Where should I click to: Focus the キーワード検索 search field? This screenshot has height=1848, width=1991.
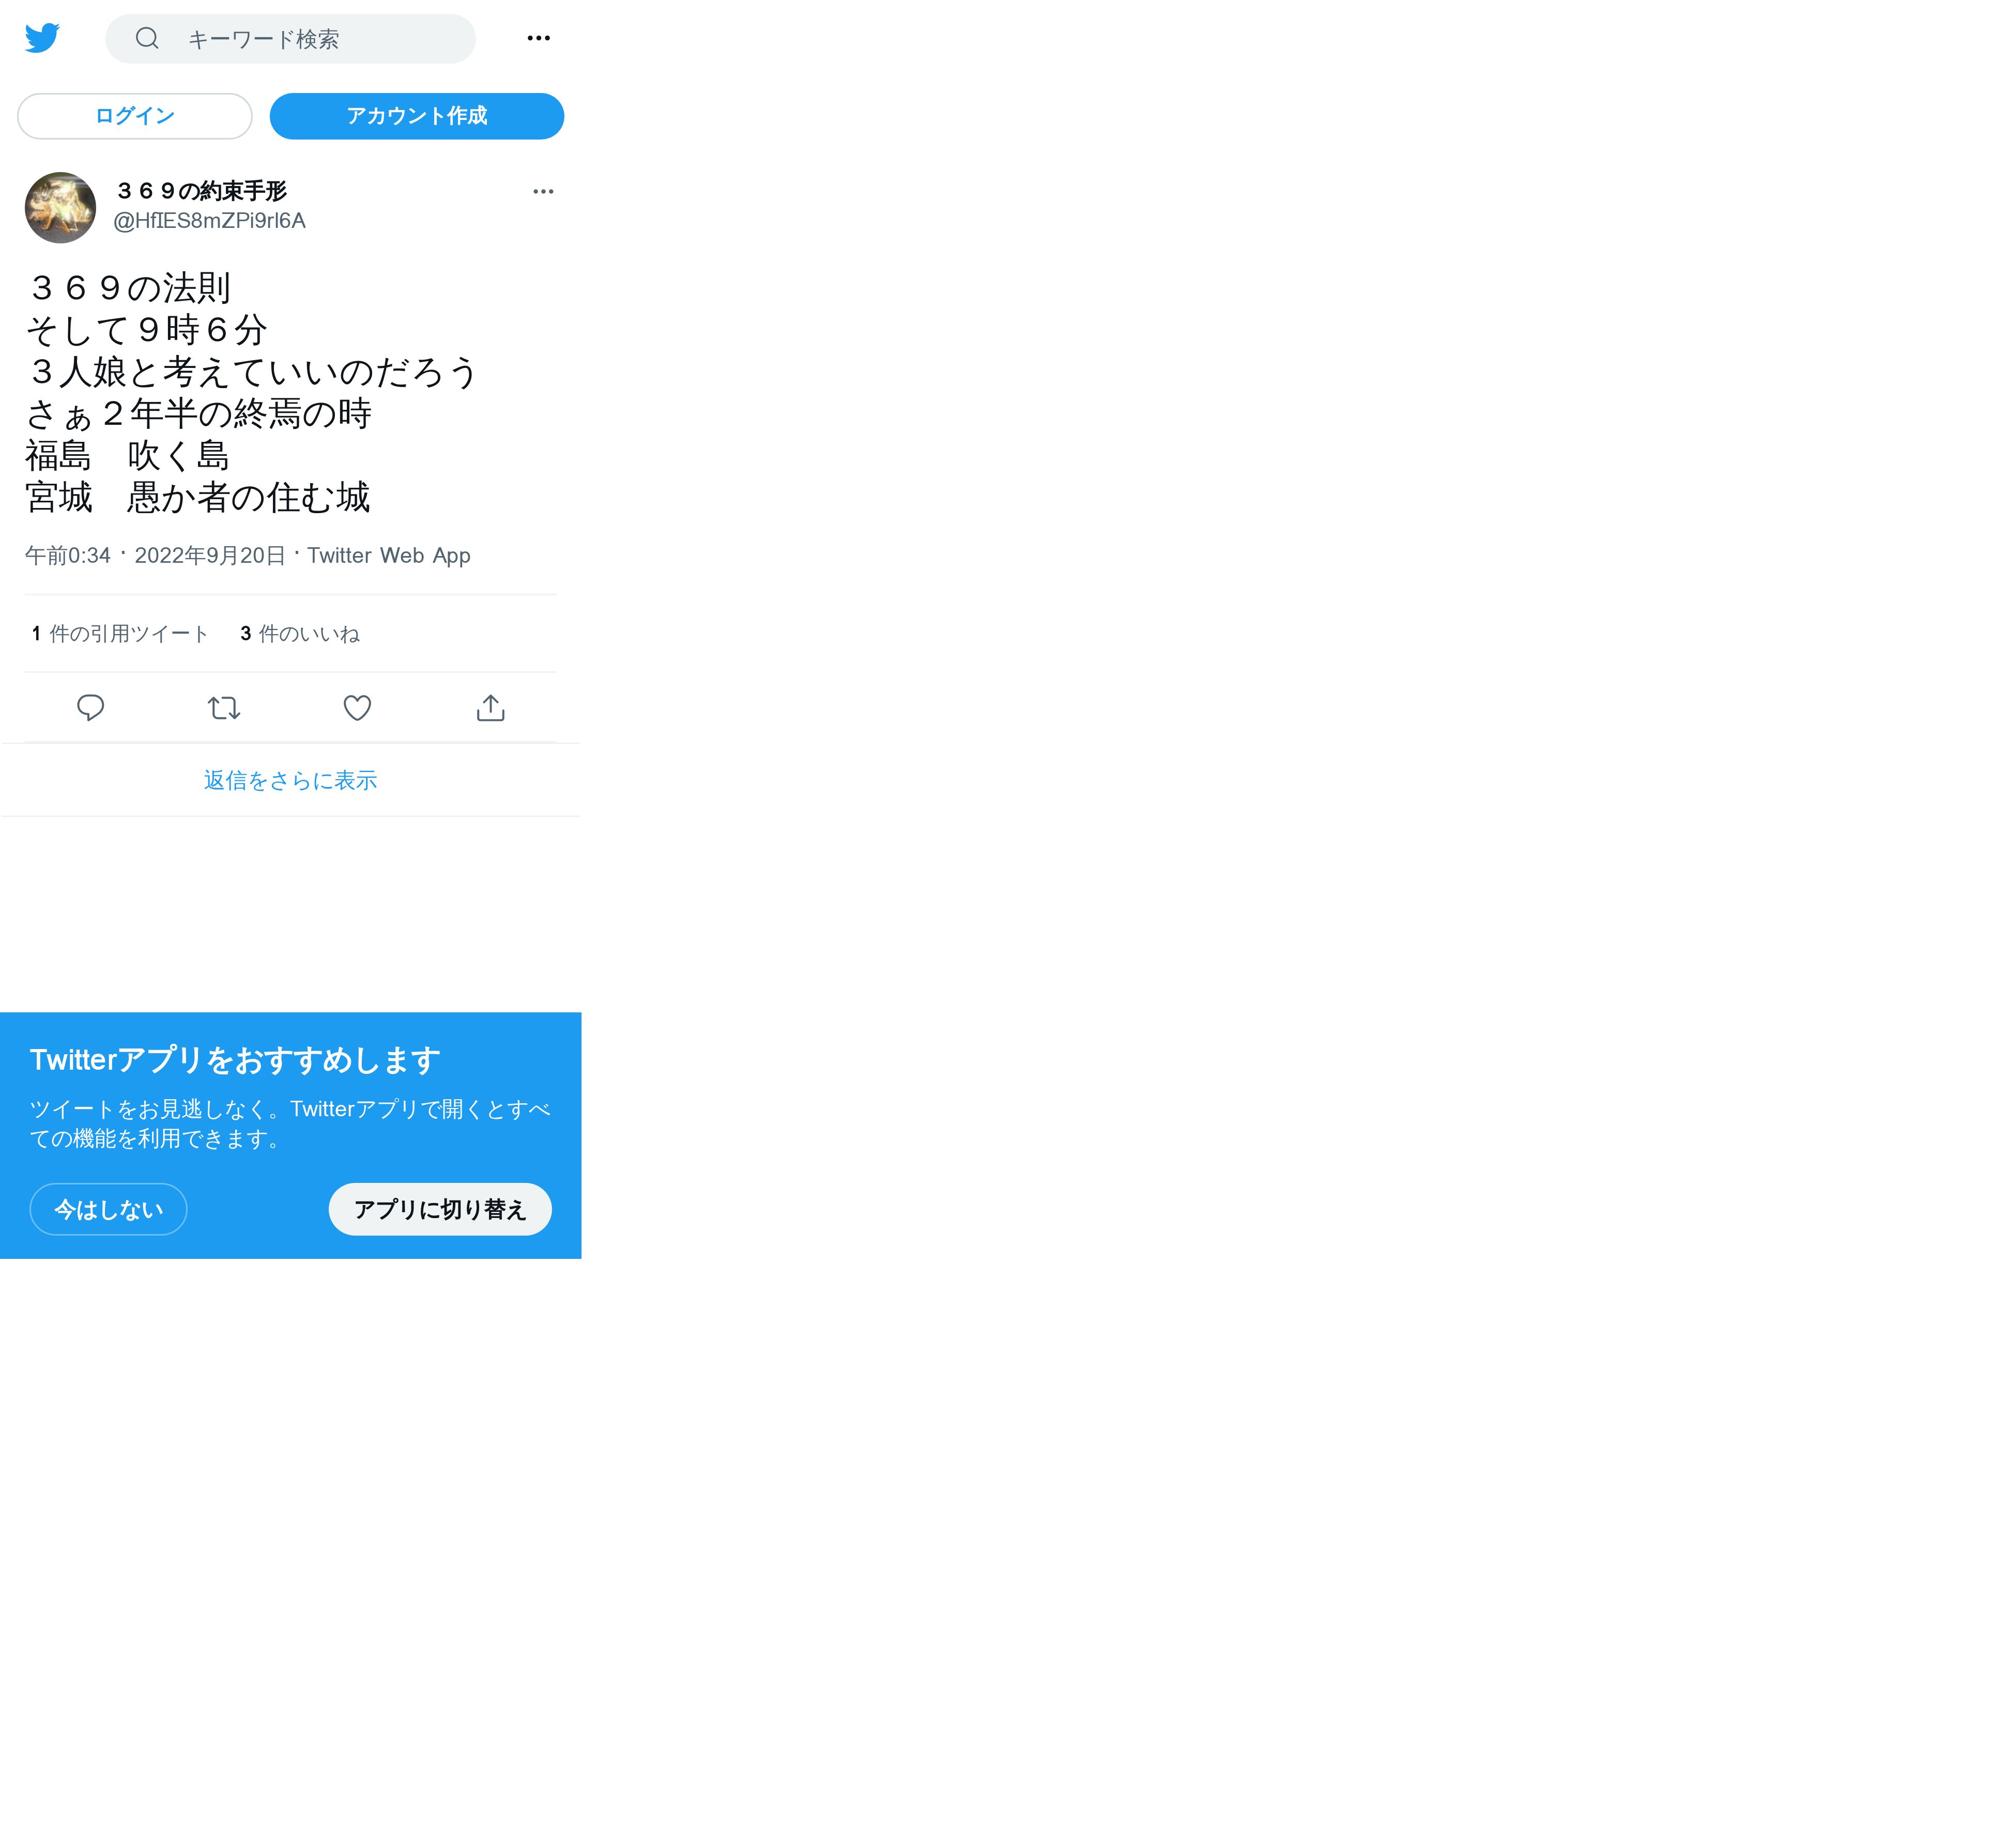pos(290,39)
